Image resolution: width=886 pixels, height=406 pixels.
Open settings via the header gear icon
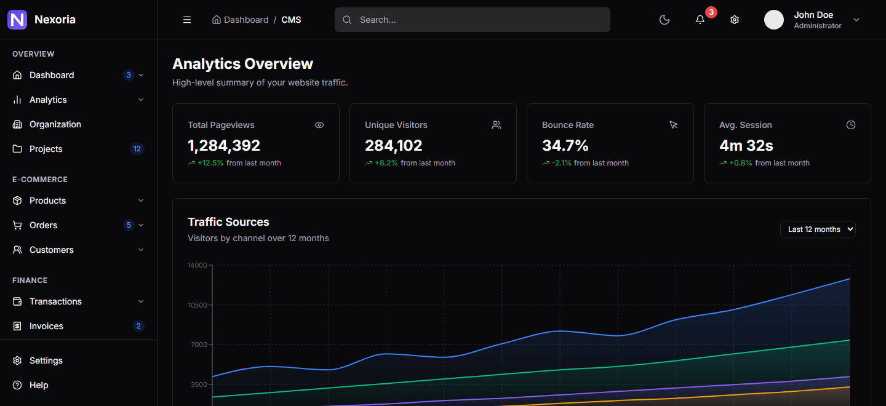(735, 20)
